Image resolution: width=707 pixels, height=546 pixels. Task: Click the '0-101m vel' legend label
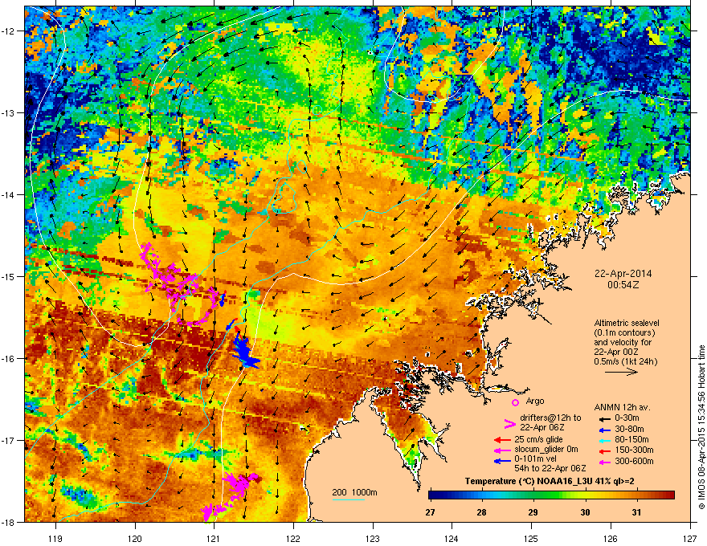point(533,459)
